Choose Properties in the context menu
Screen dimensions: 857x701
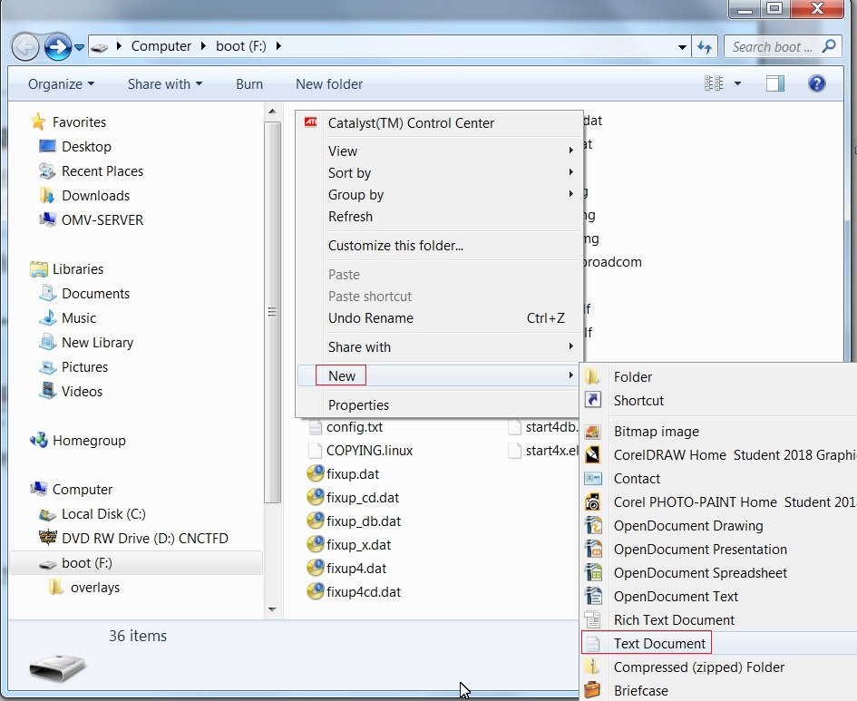click(358, 405)
